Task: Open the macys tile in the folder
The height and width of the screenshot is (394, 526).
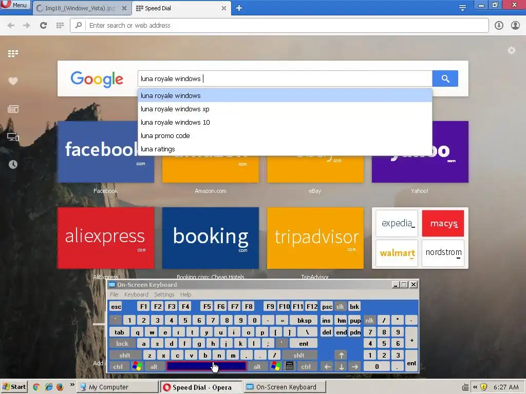Action: click(443, 224)
